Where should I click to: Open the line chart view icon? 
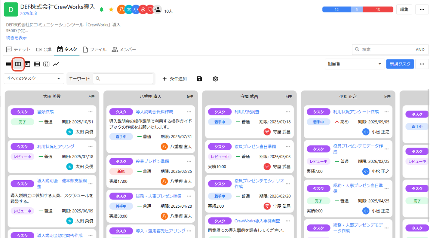[x=56, y=64]
